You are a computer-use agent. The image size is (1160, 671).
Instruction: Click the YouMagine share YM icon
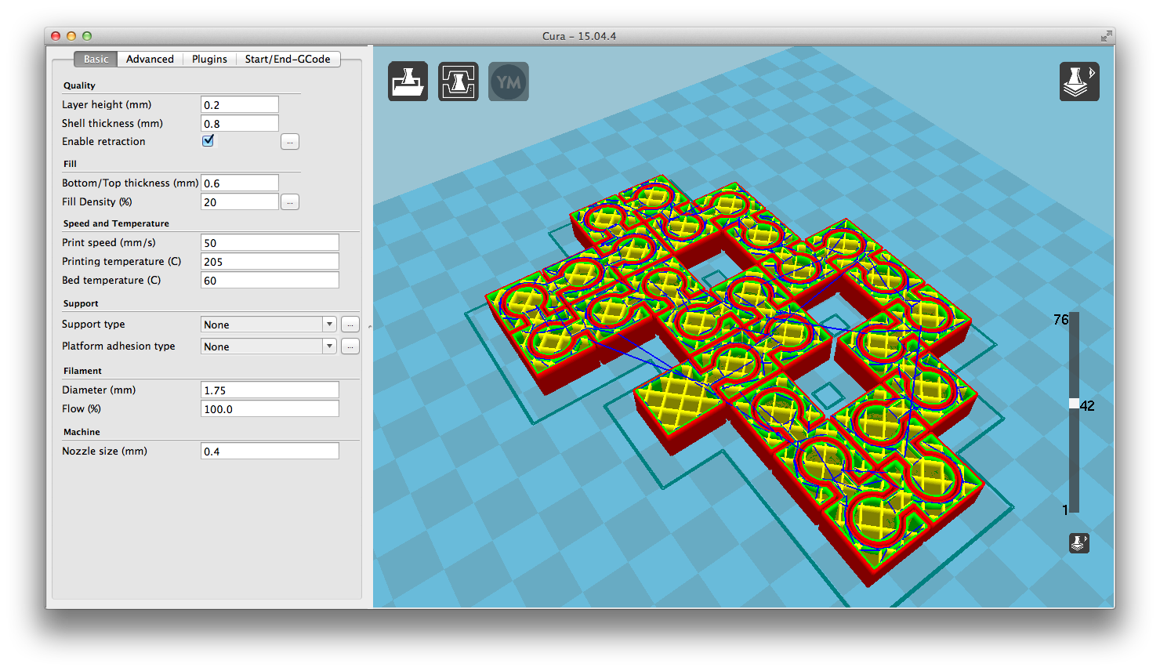pos(509,82)
